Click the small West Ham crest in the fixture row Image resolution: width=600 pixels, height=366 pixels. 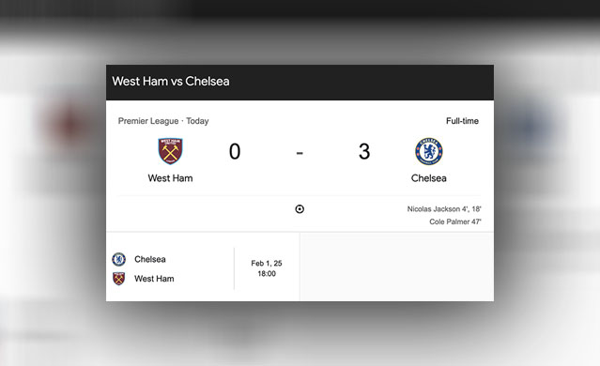tap(118, 279)
